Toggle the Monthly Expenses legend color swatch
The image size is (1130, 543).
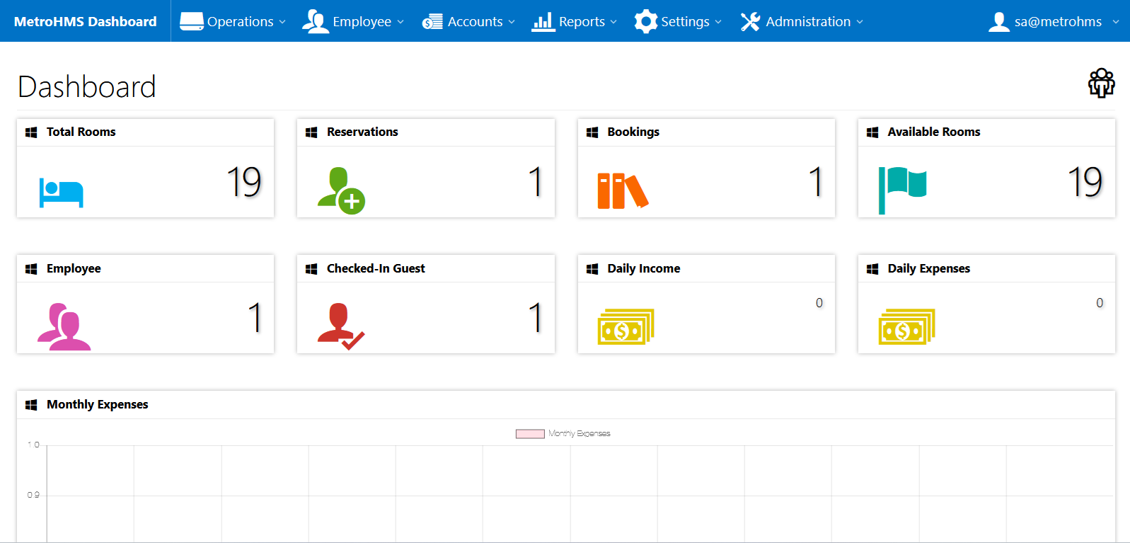pos(530,434)
